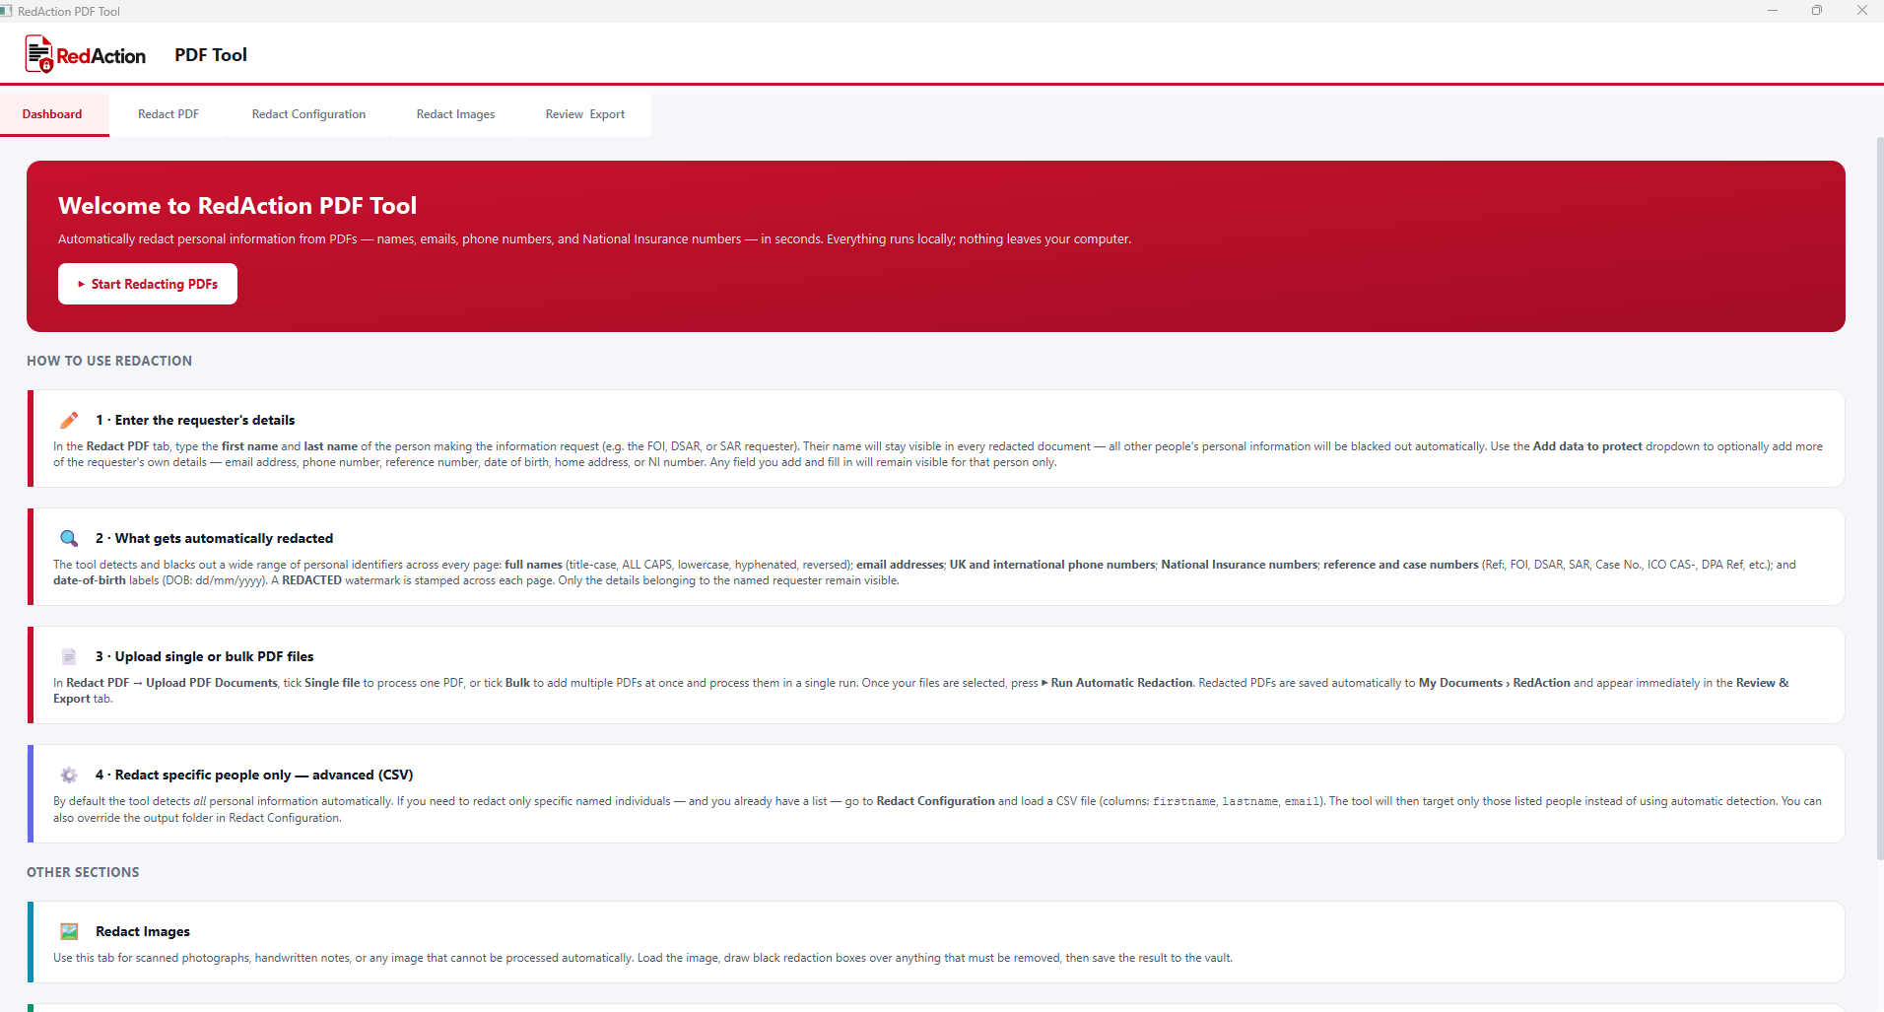Click the "2 · What gets automatically redacted" heading

(215, 538)
